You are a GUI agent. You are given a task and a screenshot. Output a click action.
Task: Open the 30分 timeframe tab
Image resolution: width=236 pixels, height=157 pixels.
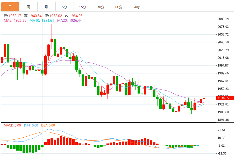tap(101, 7)
